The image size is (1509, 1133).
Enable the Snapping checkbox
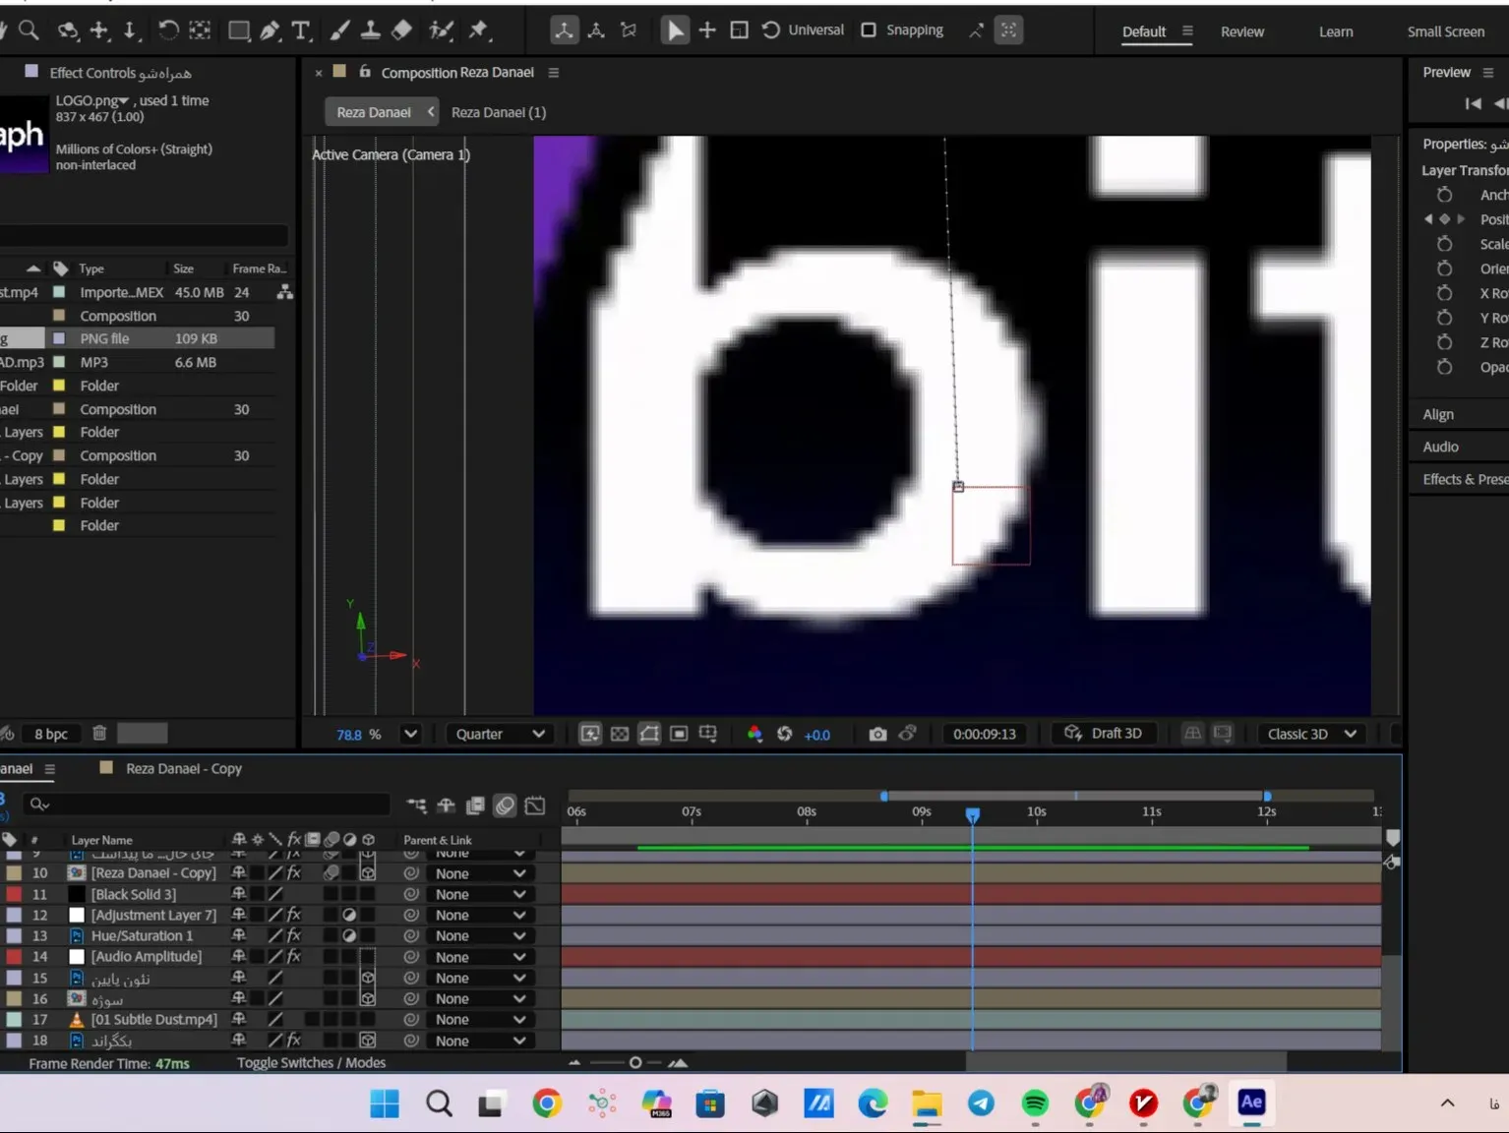(x=869, y=30)
